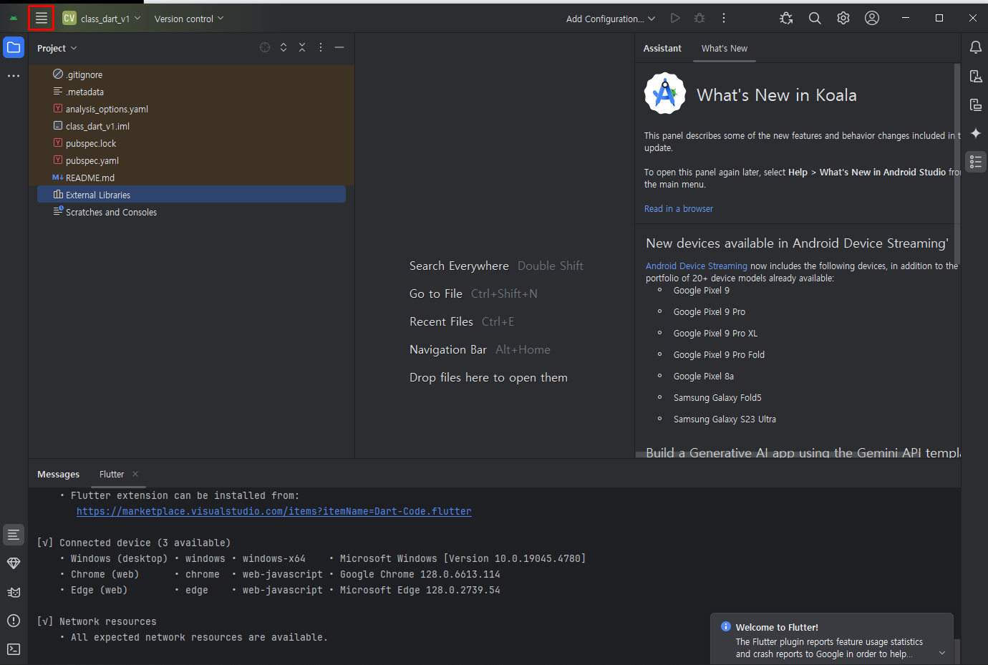
Task: Click Select Opened File target icon
Action: coord(265,47)
